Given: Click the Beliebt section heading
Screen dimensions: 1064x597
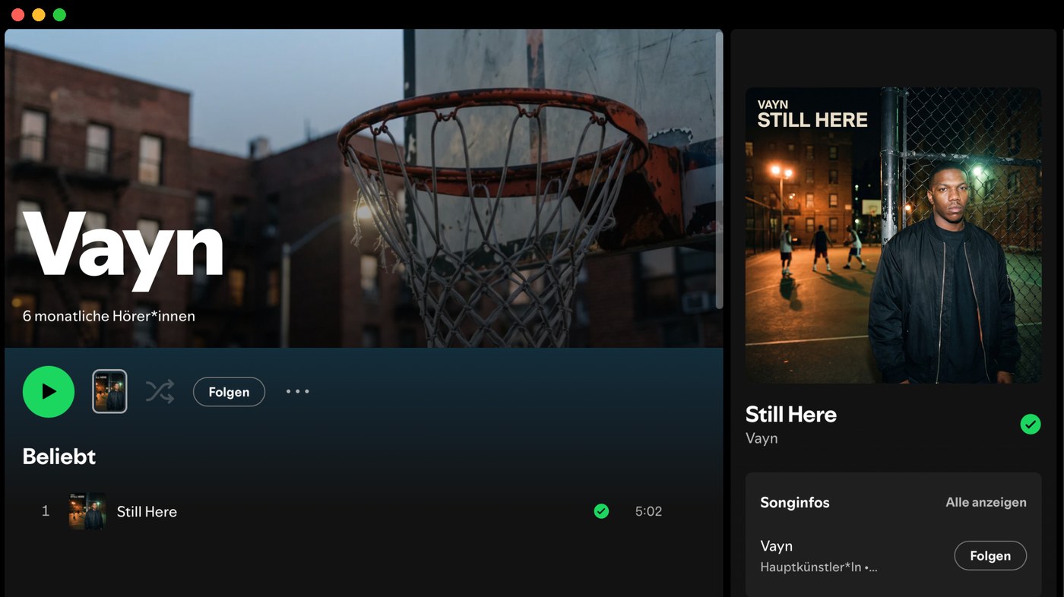Looking at the screenshot, I should (x=59, y=456).
